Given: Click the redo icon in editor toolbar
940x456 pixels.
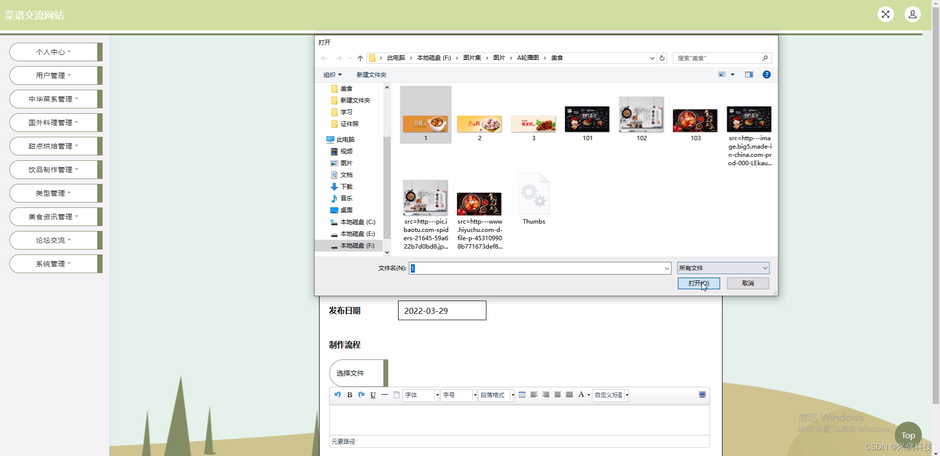Looking at the screenshot, I should (x=361, y=395).
